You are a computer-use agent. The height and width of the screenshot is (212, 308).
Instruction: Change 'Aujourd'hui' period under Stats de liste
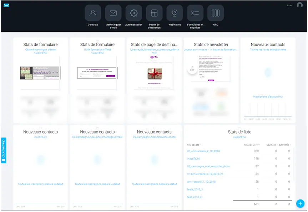point(239,137)
